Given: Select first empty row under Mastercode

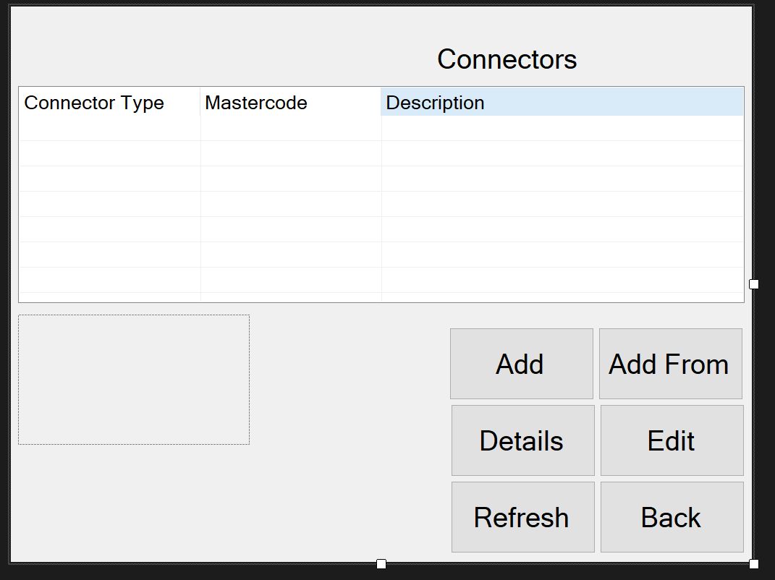Looking at the screenshot, I should [291, 129].
